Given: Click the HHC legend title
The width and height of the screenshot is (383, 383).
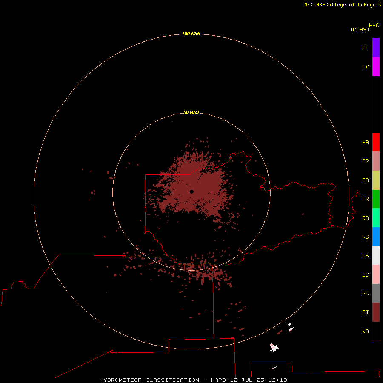Looking at the screenshot, I should 374,26.
